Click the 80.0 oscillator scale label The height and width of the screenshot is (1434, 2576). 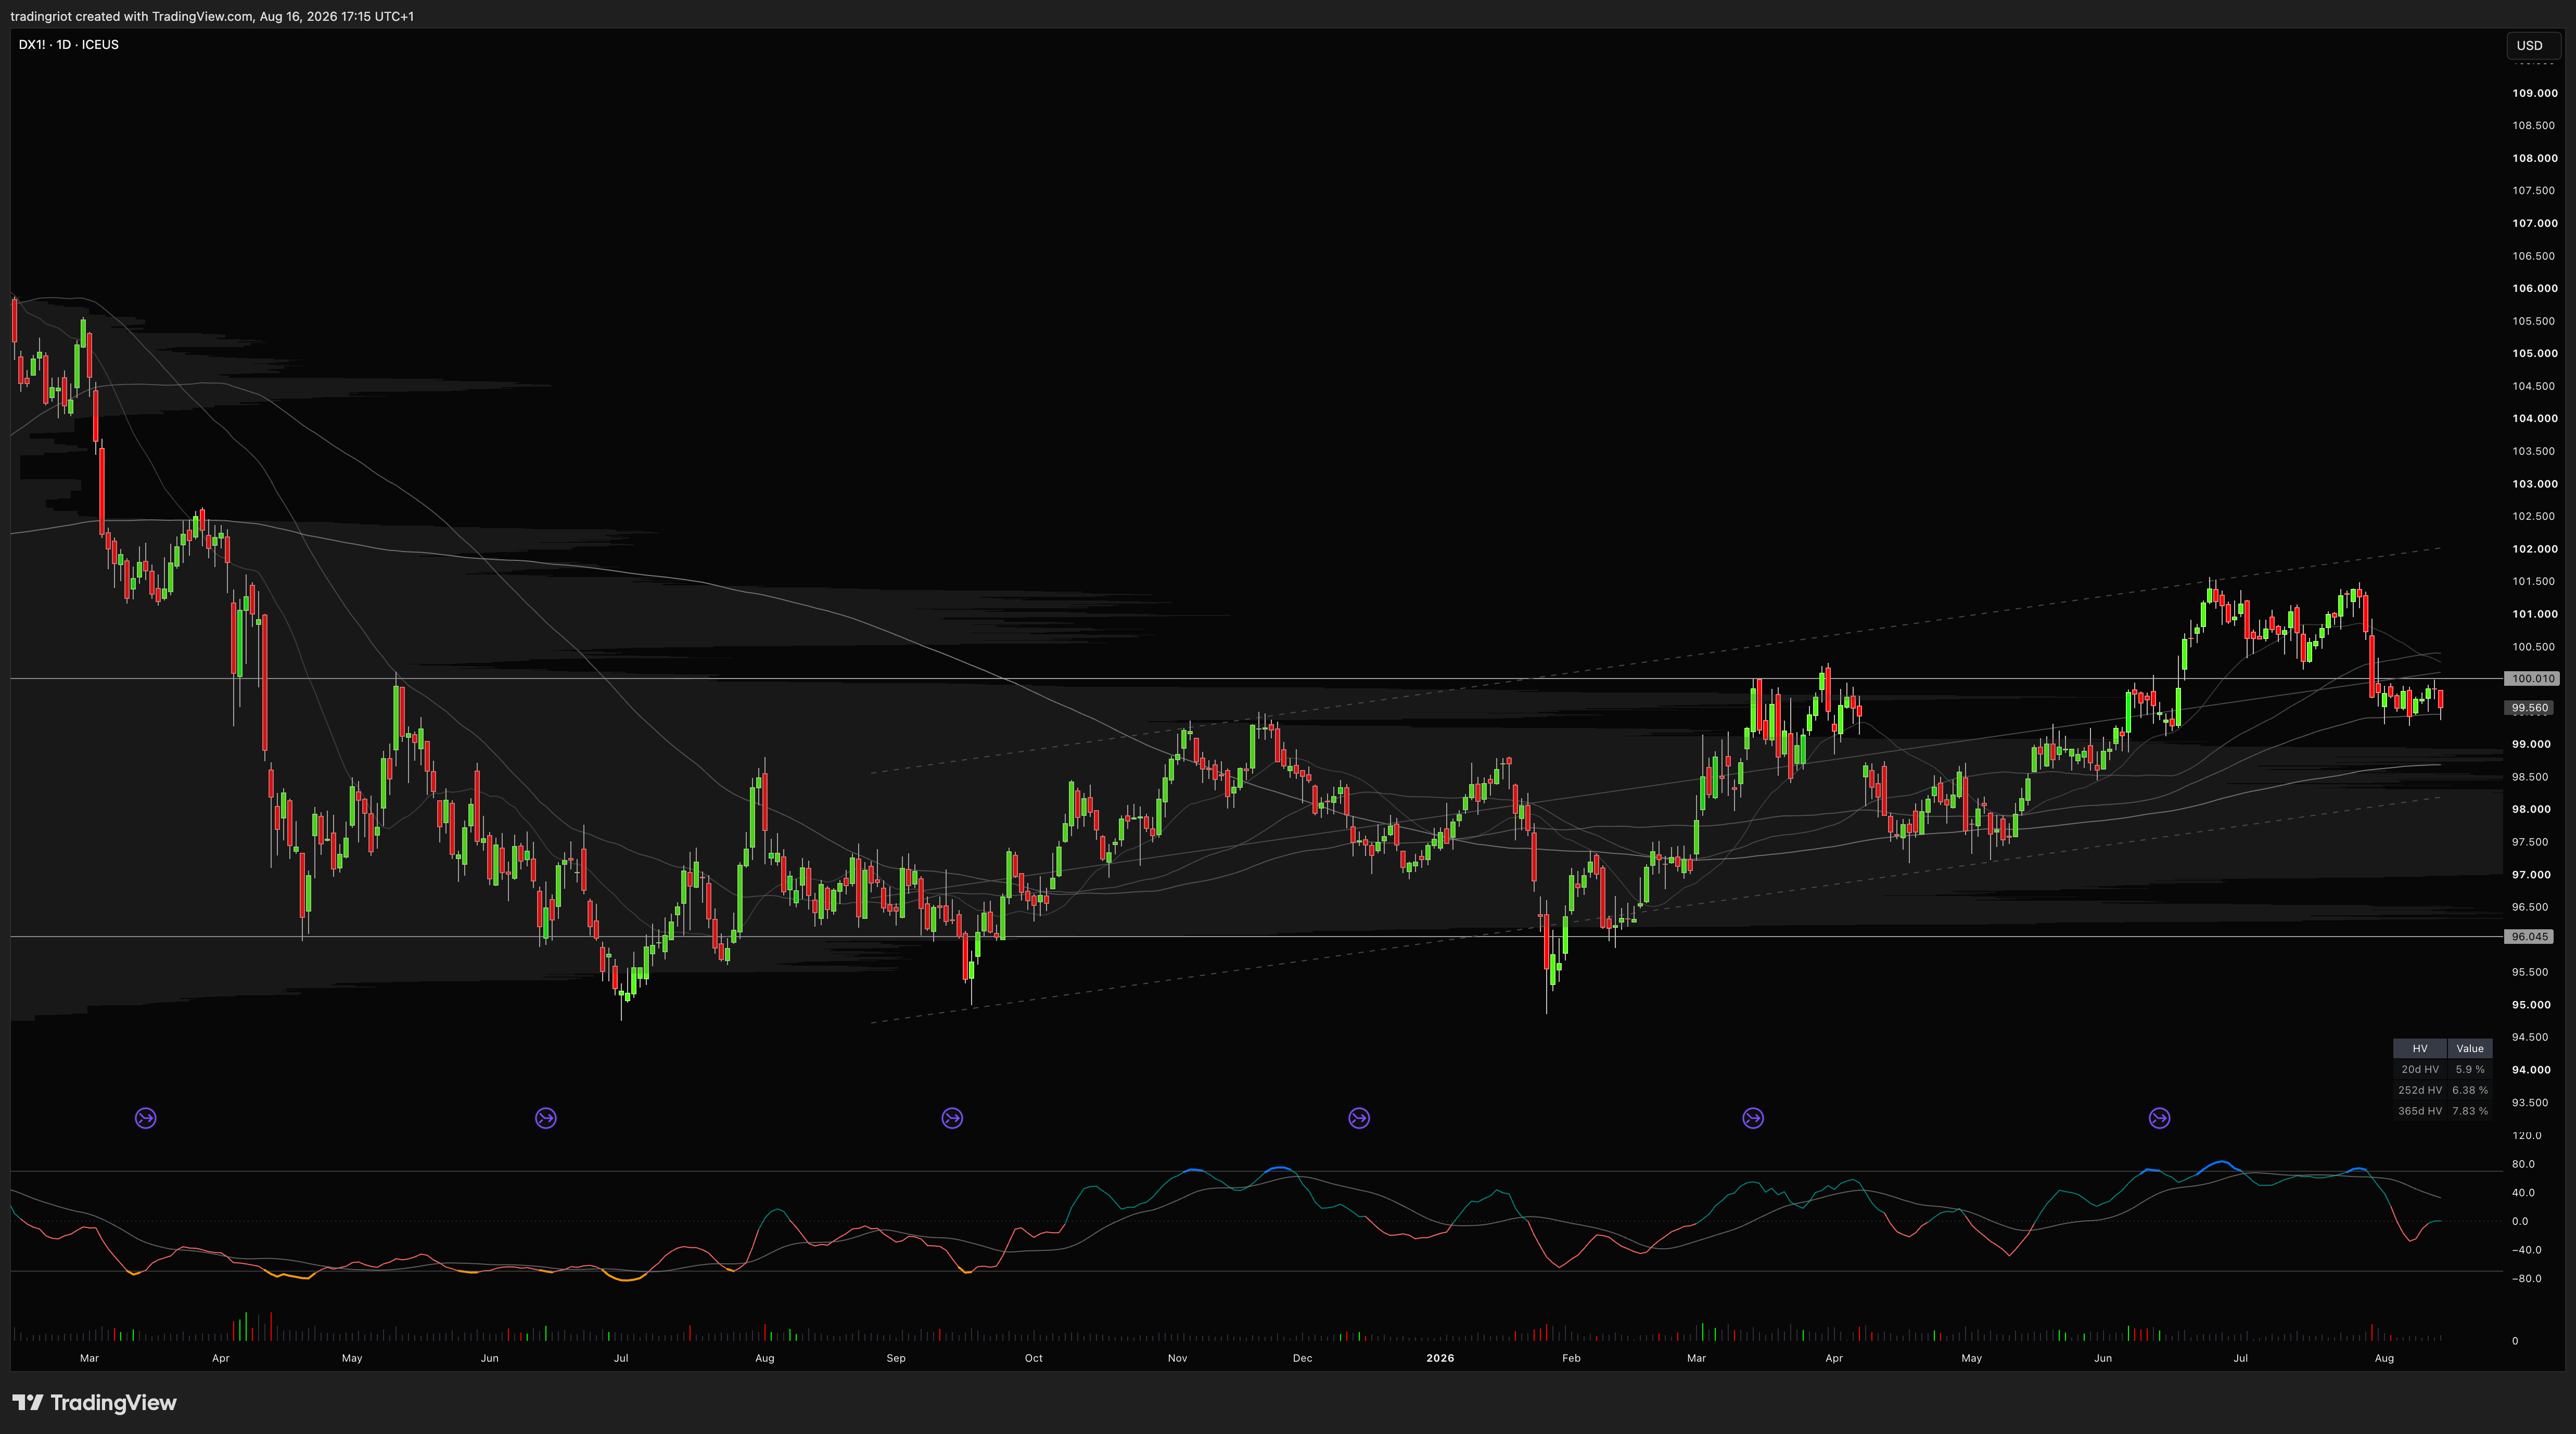click(x=2524, y=1164)
